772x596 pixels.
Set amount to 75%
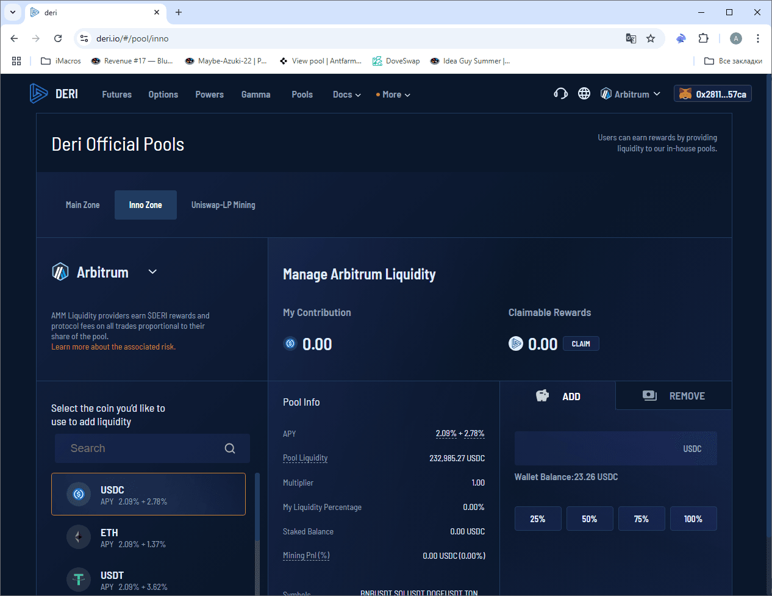point(642,519)
